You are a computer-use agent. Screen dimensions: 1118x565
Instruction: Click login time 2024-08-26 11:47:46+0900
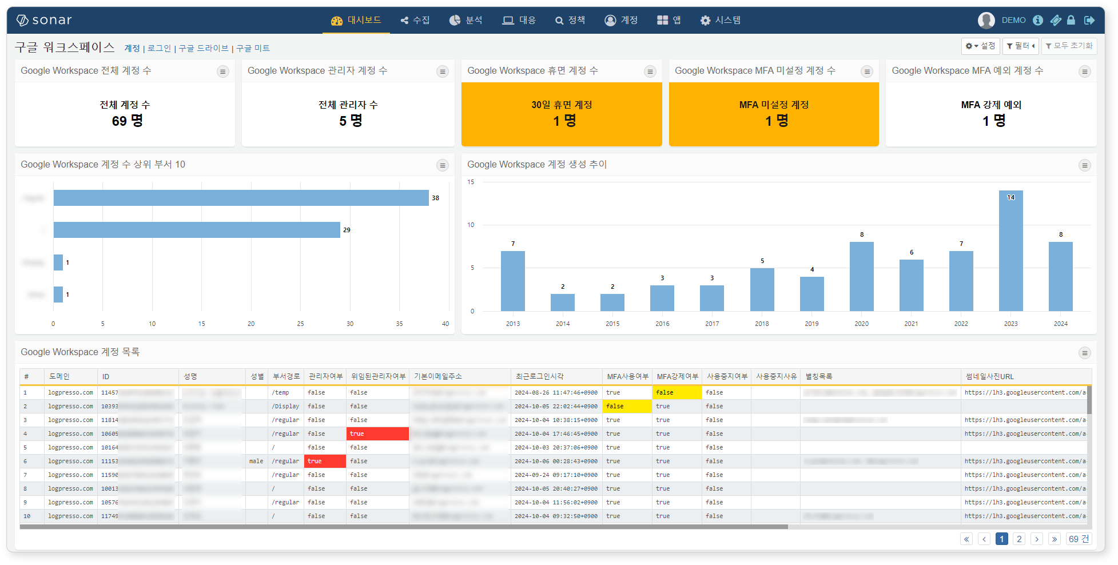[556, 392]
